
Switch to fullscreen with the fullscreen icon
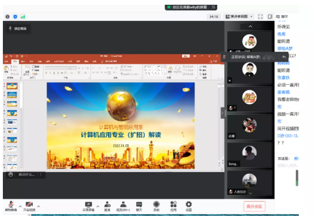click(260, 17)
